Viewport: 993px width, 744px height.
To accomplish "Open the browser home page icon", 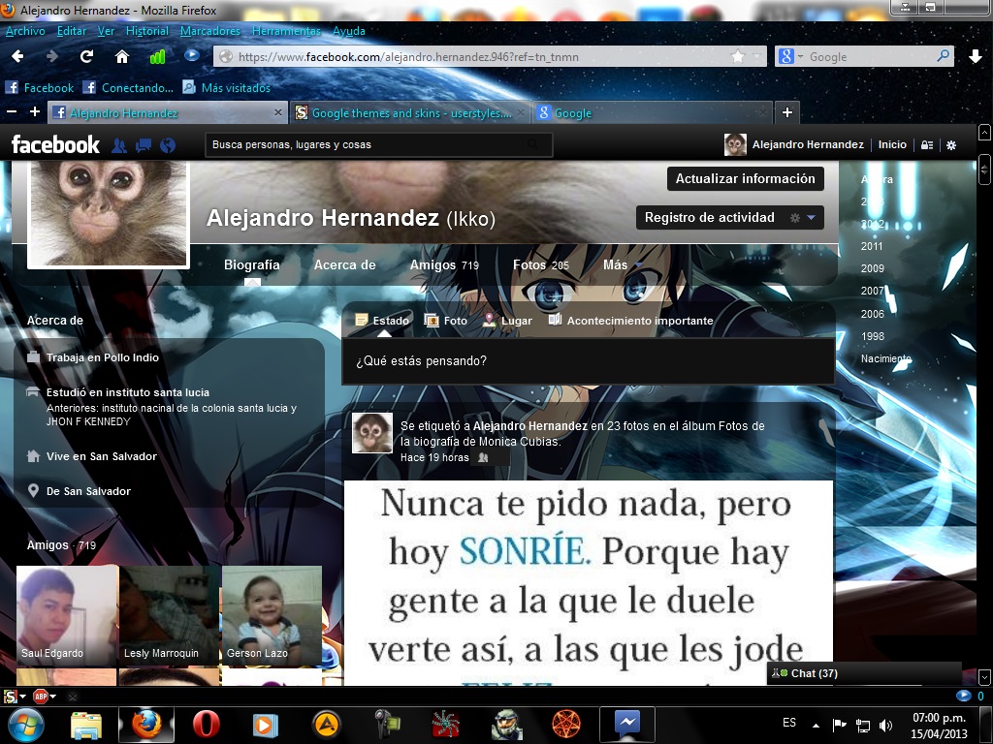I will pos(121,57).
